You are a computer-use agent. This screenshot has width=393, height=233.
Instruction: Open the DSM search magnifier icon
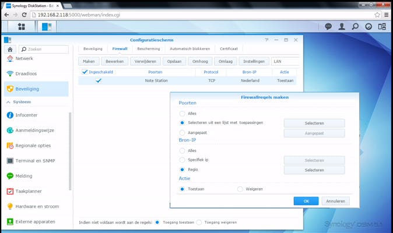(x=355, y=26)
